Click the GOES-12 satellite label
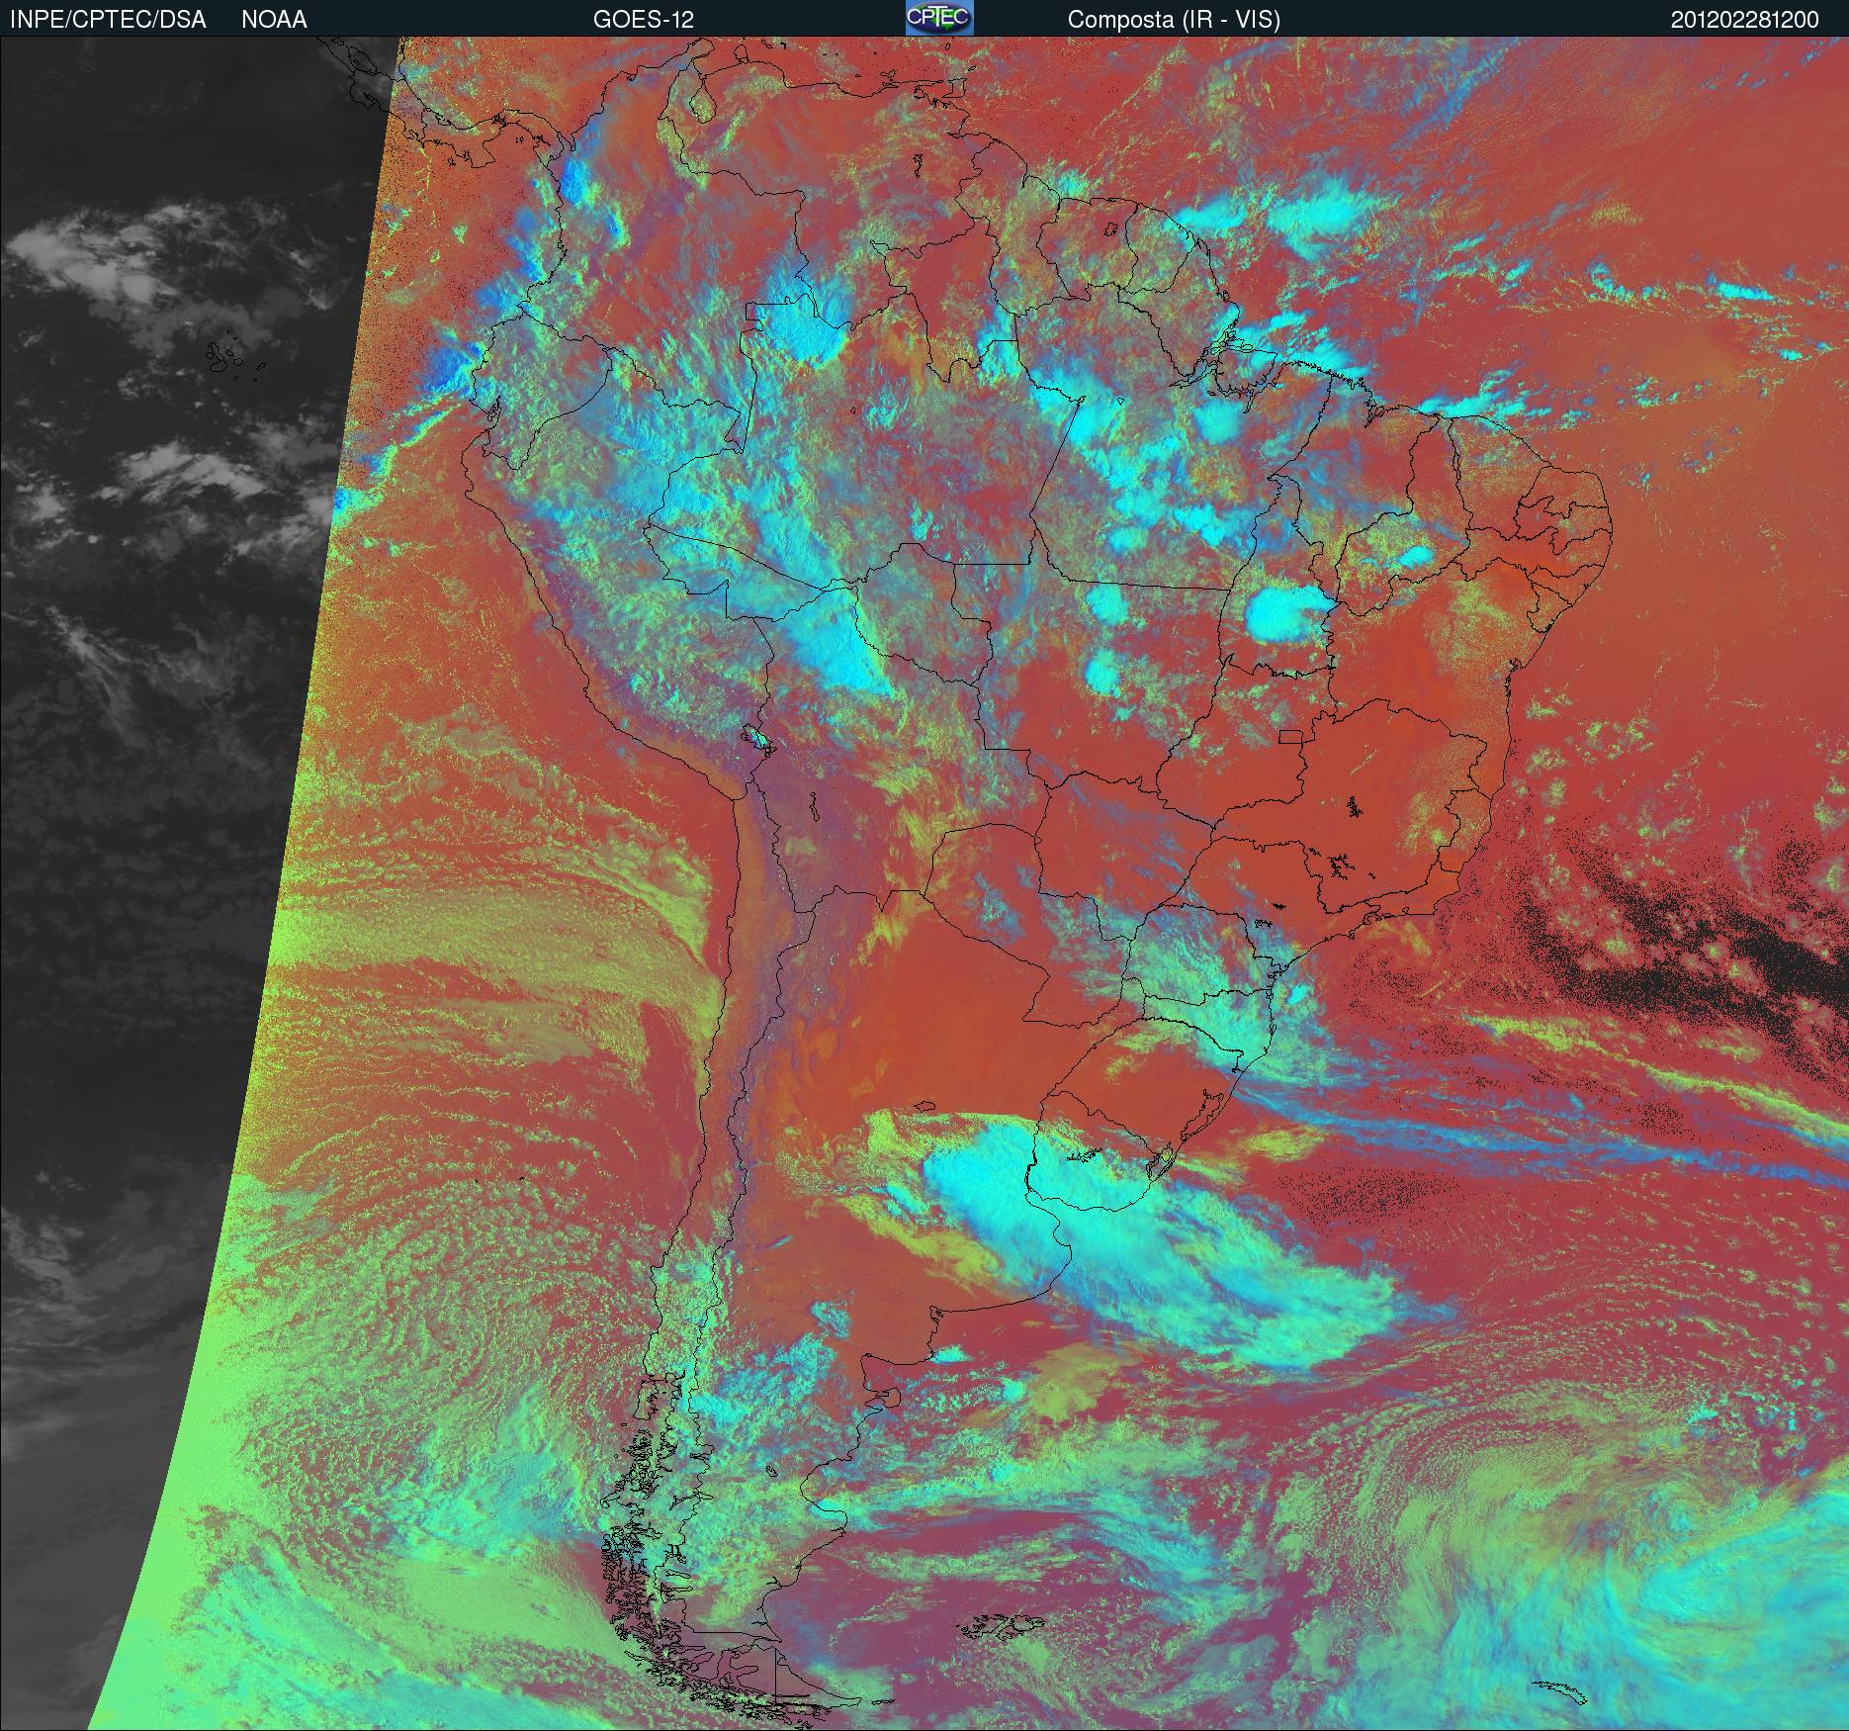This screenshot has height=1731, width=1849. tap(644, 20)
